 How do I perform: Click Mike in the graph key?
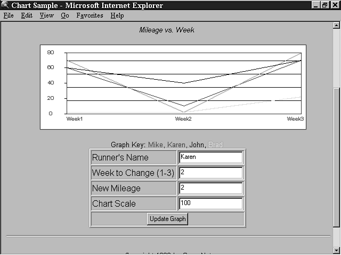156,144
